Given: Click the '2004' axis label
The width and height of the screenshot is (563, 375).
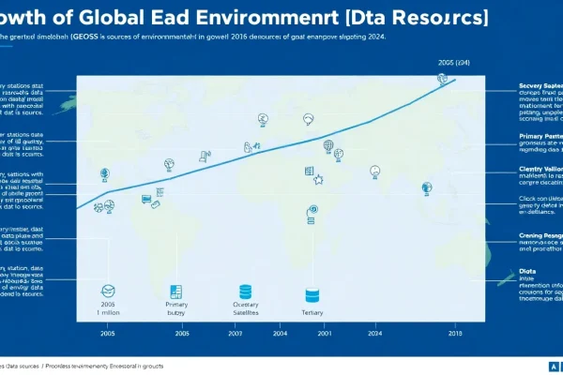Looking at the screenshot, I should click(x=280, y=334).
